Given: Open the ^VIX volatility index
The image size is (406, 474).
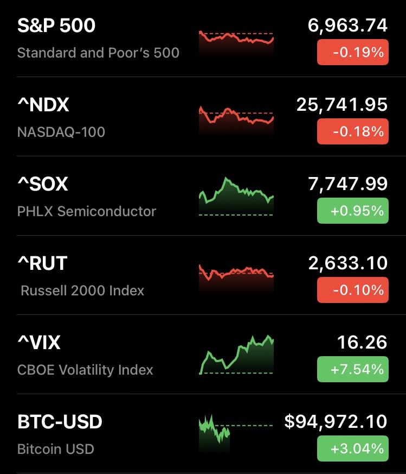Looking at the screenshot, I should (x=39, y=343).
